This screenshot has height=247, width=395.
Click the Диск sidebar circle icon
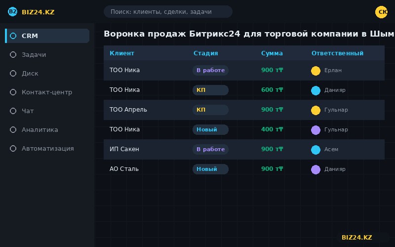point(13,73)
